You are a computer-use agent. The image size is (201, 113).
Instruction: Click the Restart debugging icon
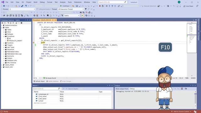pyautogui.click(x=103, y=6)
